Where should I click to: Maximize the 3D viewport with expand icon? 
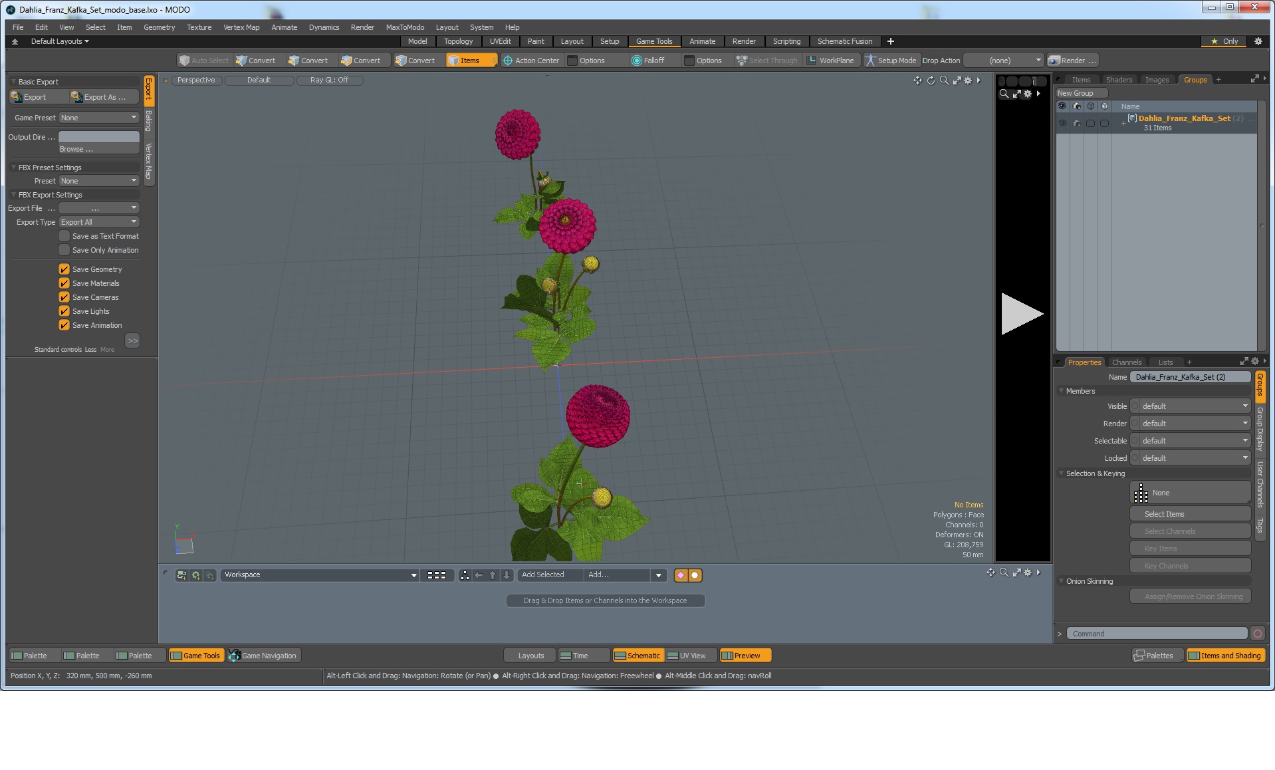point(957,80)
